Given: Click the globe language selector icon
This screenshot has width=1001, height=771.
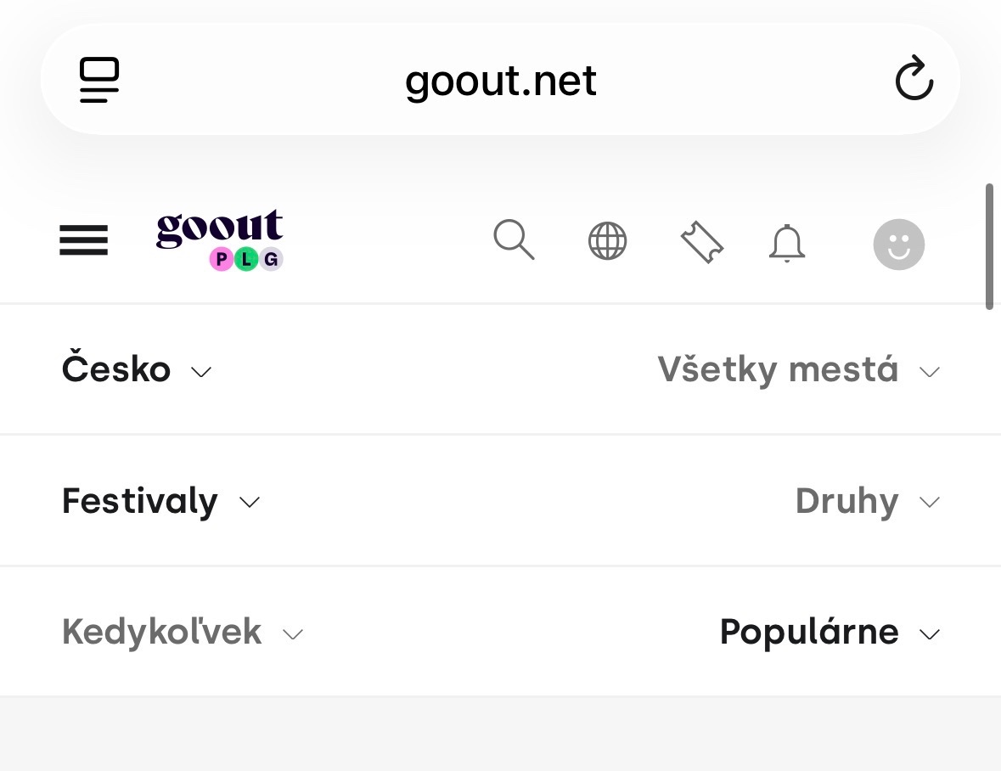Looking at the screenshot, I should 607,242.
